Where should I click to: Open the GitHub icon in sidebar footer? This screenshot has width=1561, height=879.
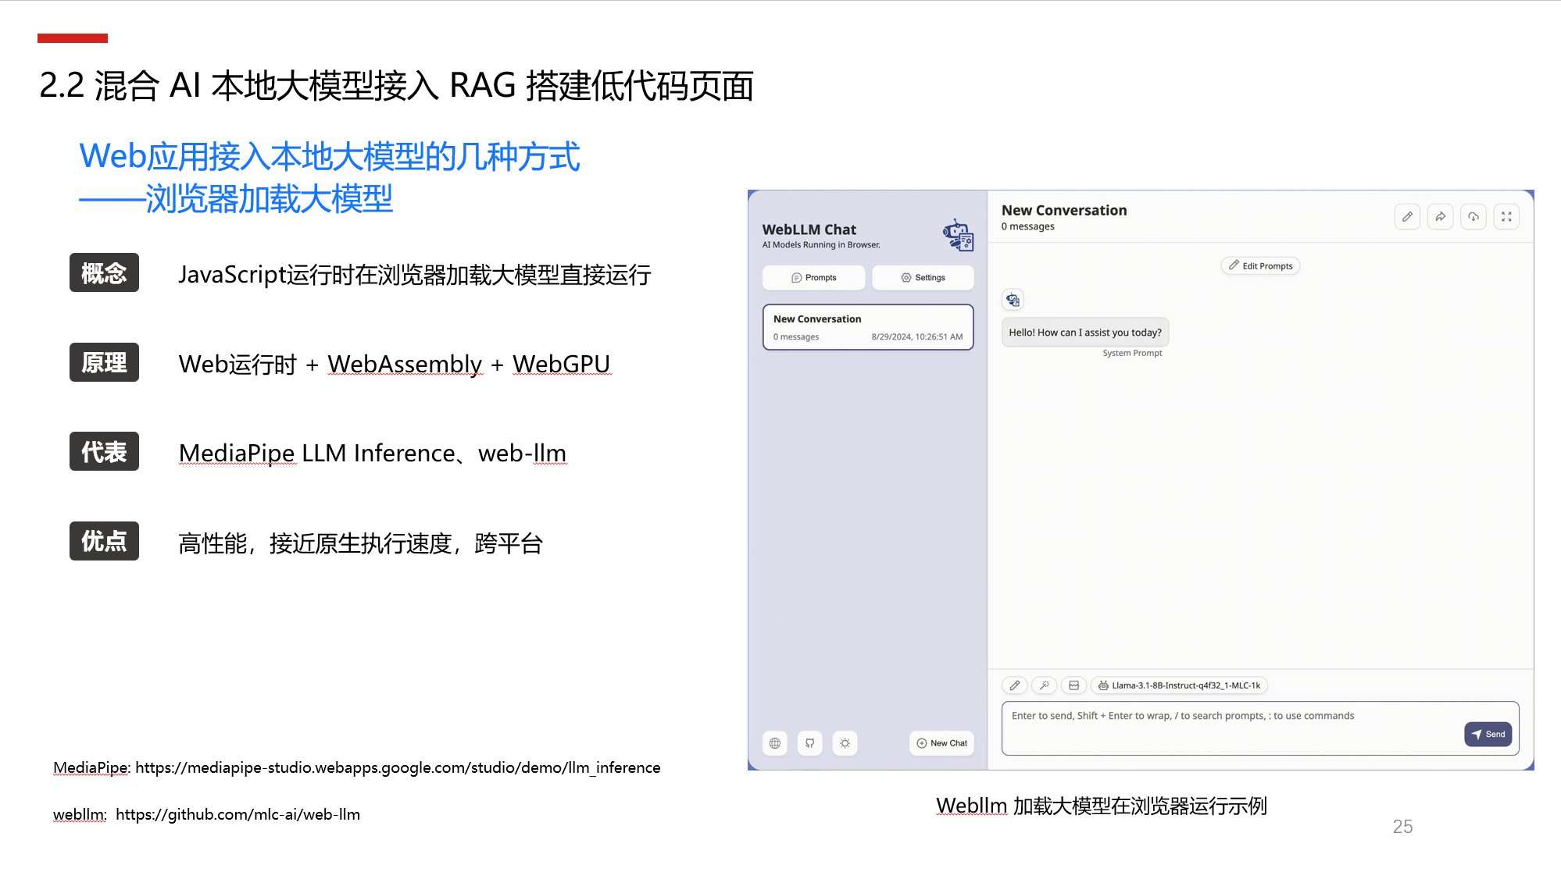click(810, 743)
